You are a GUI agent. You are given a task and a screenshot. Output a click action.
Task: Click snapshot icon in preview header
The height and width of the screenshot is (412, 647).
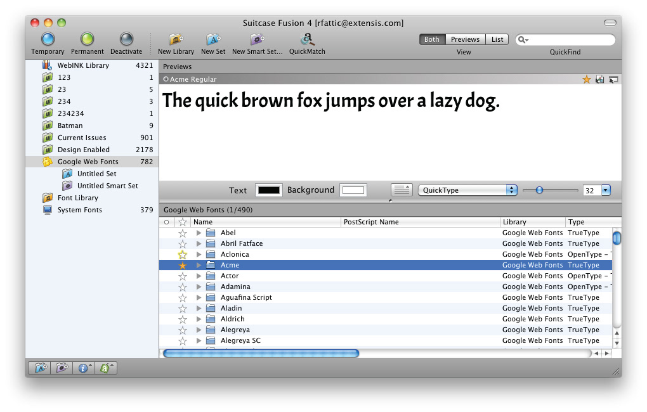[600, 79]
